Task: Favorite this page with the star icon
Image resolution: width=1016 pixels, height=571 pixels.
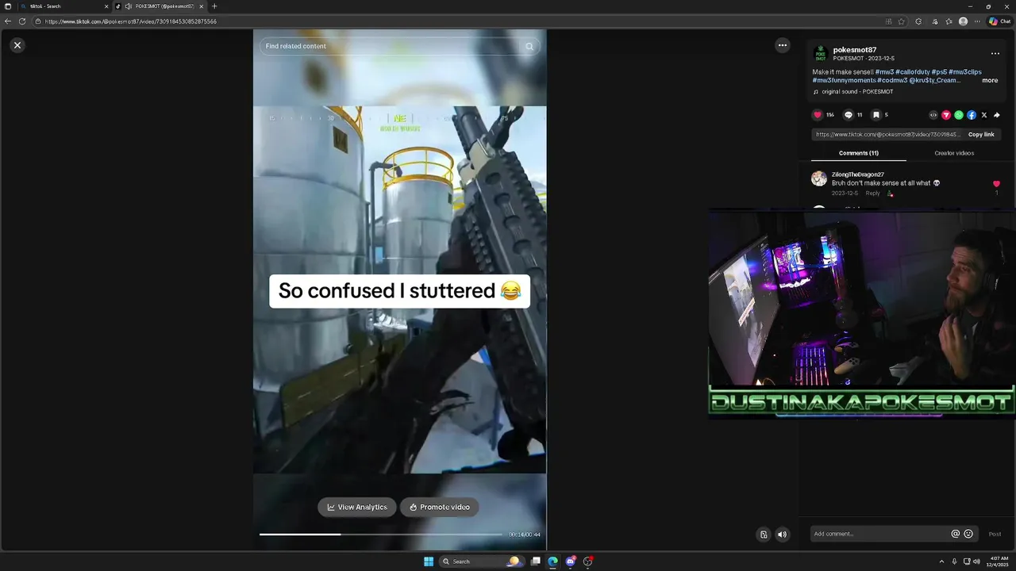Action: point(902,21)
